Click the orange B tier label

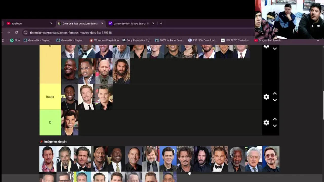pos(50,64)
